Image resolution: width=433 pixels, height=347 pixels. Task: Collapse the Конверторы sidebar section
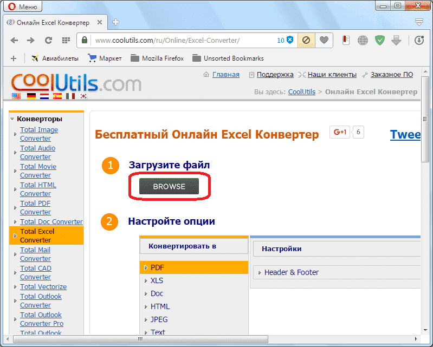pos(12,119)
